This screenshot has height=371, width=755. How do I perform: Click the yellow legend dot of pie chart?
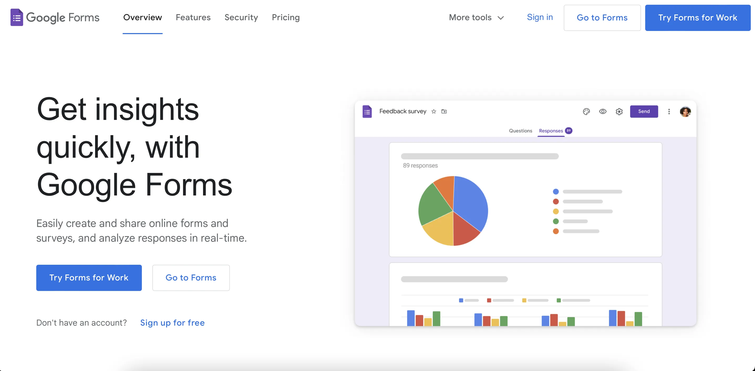pos(556,211)
